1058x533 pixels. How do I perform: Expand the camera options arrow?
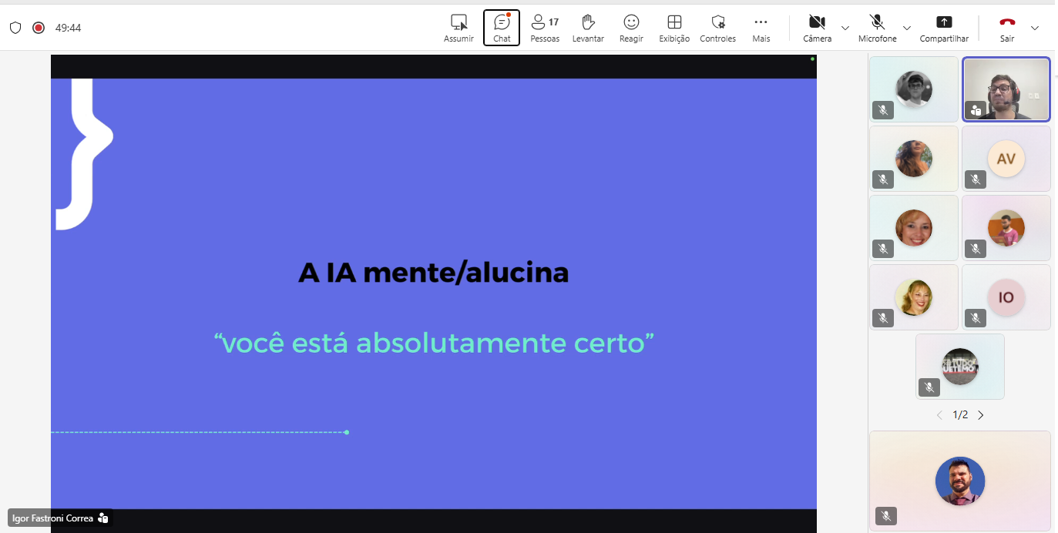[x=845, y=28]
